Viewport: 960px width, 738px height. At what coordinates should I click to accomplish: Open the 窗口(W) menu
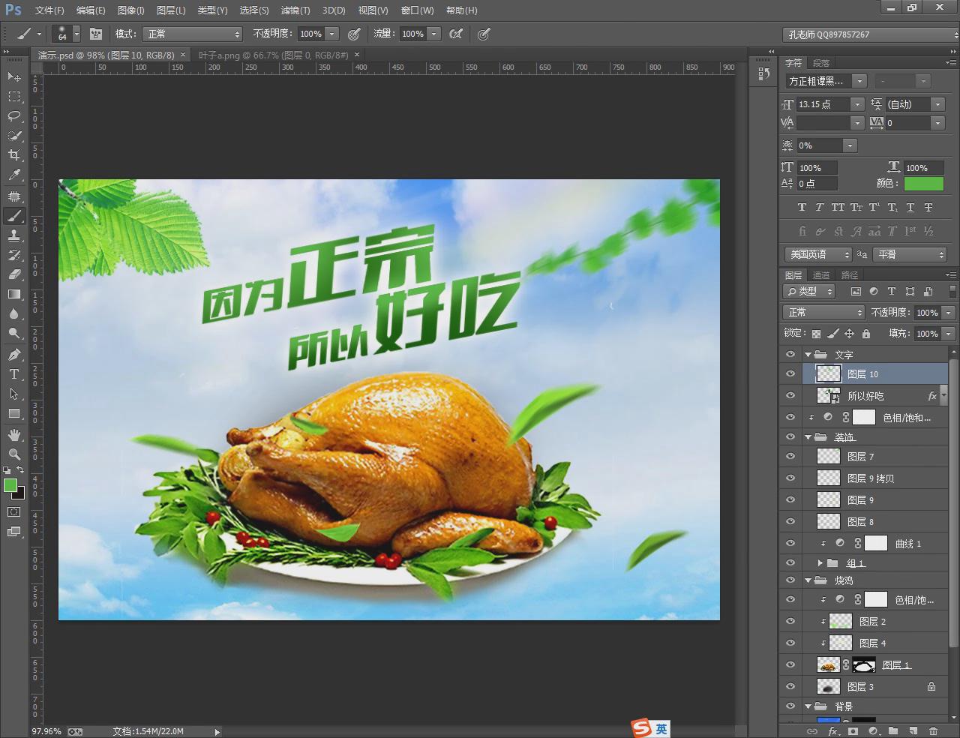[417, 10]
